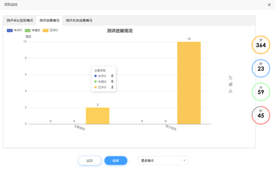Screen dimensions: 275x171
Task: Click the blue 结束 button
Action: point(116,160)
